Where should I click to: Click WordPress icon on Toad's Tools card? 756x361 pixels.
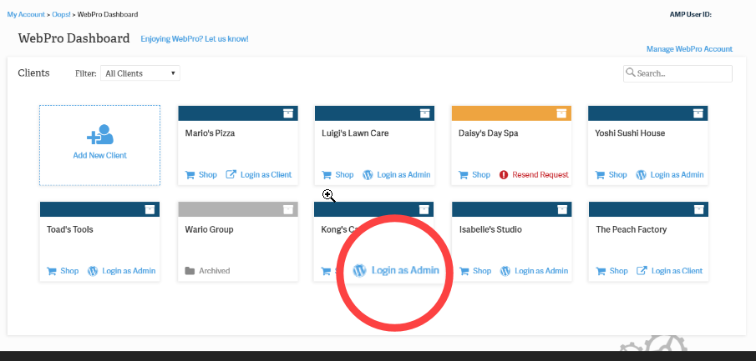pos(94,271)
